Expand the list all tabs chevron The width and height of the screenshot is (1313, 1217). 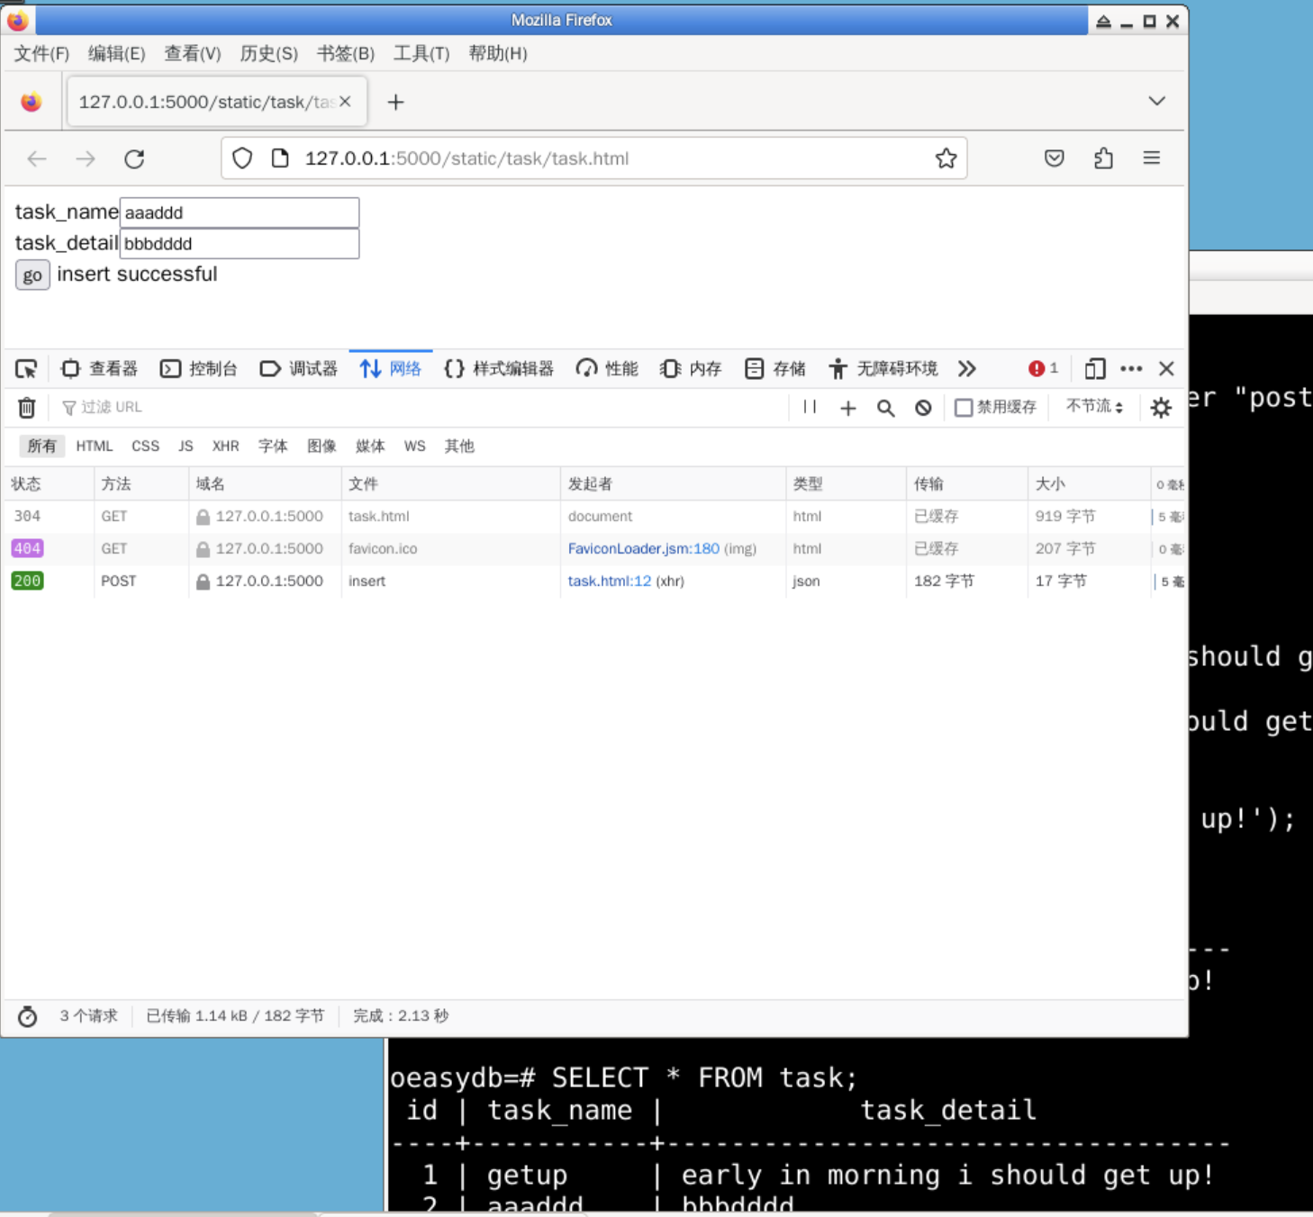pyautogui.click(x=1157, y=101)
